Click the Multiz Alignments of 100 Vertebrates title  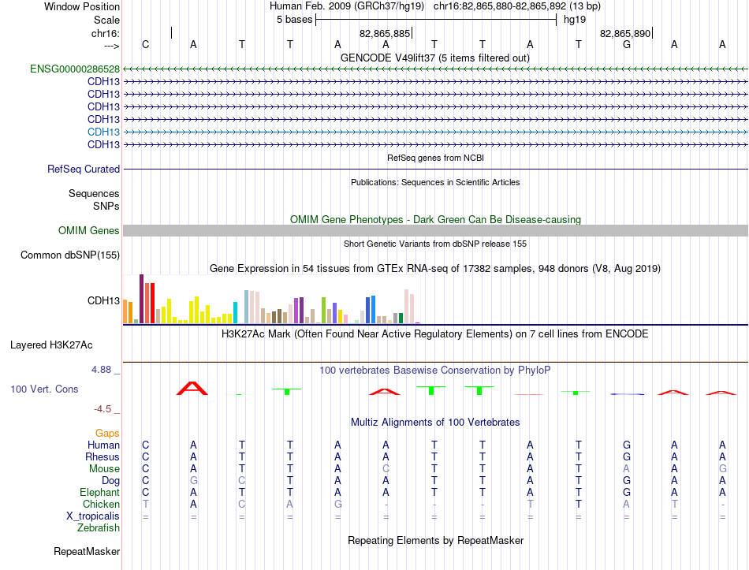pyautogui.click(x=435, y=423)
